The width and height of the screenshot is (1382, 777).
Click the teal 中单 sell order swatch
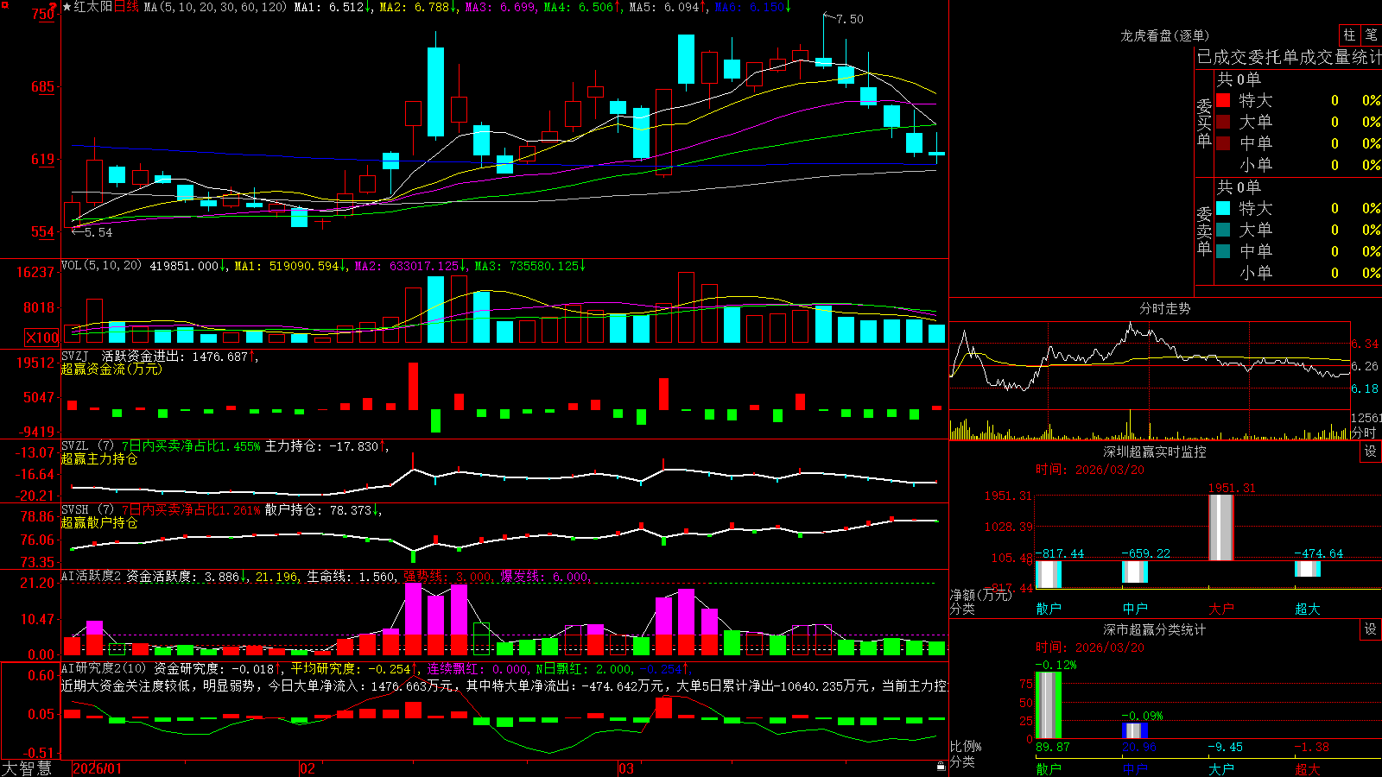click(1223, 251)
